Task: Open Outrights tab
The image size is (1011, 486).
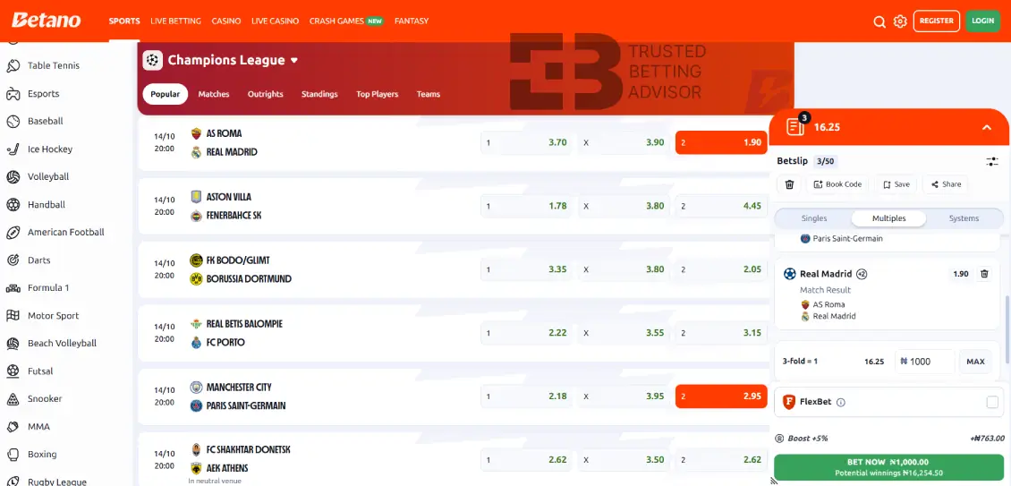Action: 265,94
